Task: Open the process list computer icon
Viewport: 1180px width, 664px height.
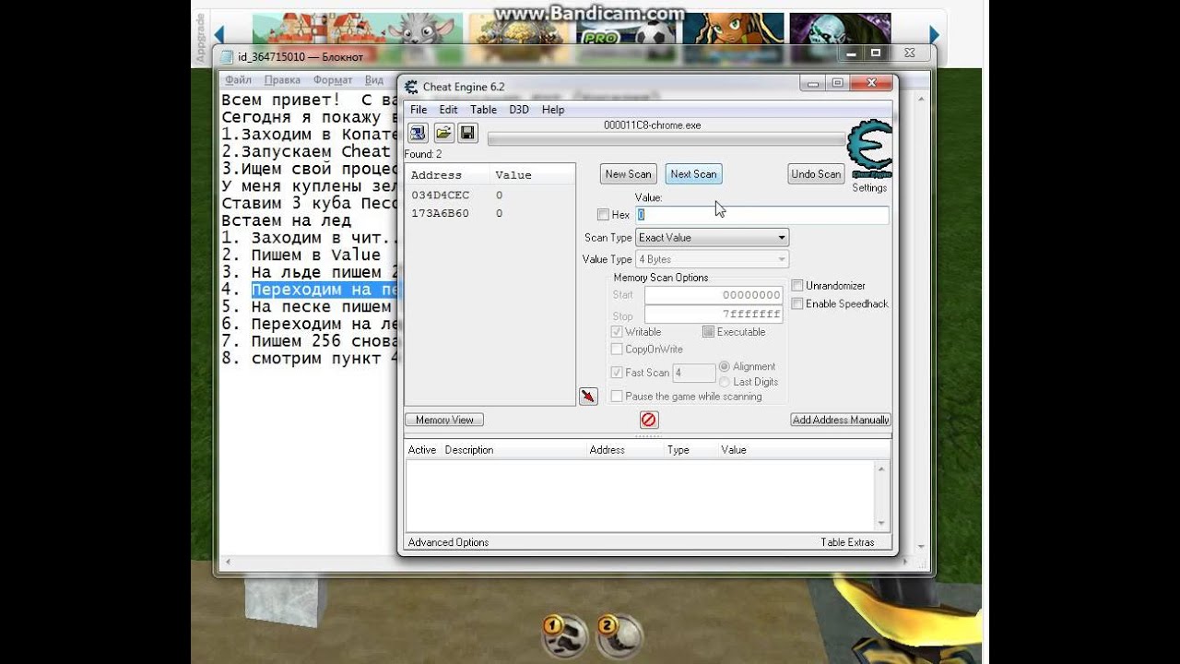Action: [418, 134]
